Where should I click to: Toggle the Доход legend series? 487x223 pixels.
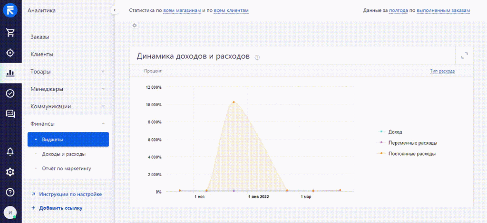[x=395, y=132]
